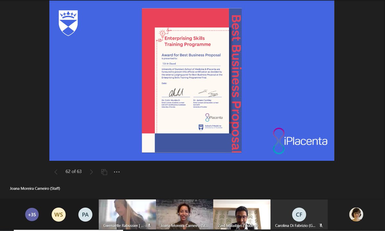Screen dimensions: 385x231
Task: Click the University of Dundee shield logo
Action: [68, 23]
